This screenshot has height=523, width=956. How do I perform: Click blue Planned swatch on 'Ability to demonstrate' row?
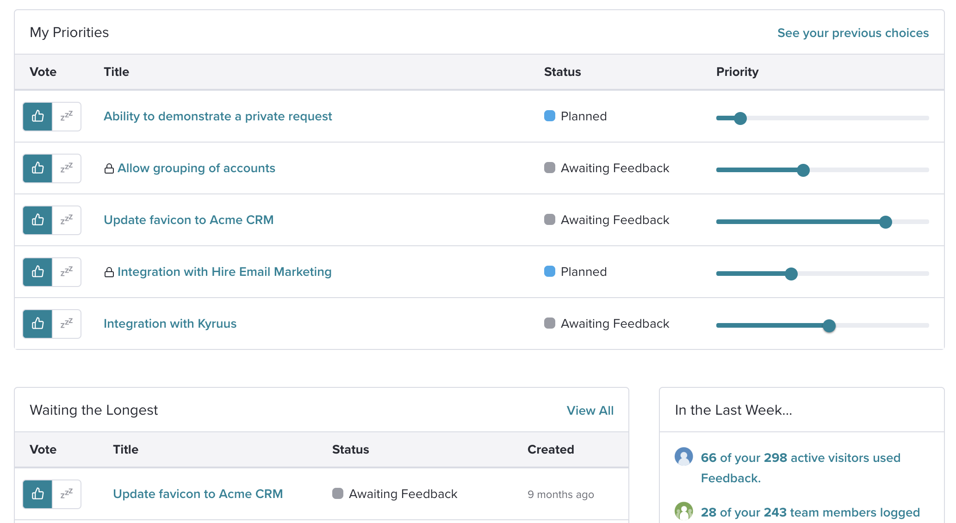click(x=550, y=116)
